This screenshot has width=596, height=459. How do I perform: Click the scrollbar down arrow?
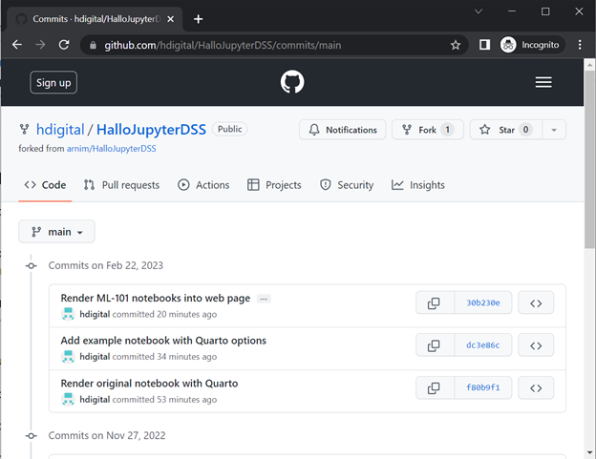(x=589, y=452)
